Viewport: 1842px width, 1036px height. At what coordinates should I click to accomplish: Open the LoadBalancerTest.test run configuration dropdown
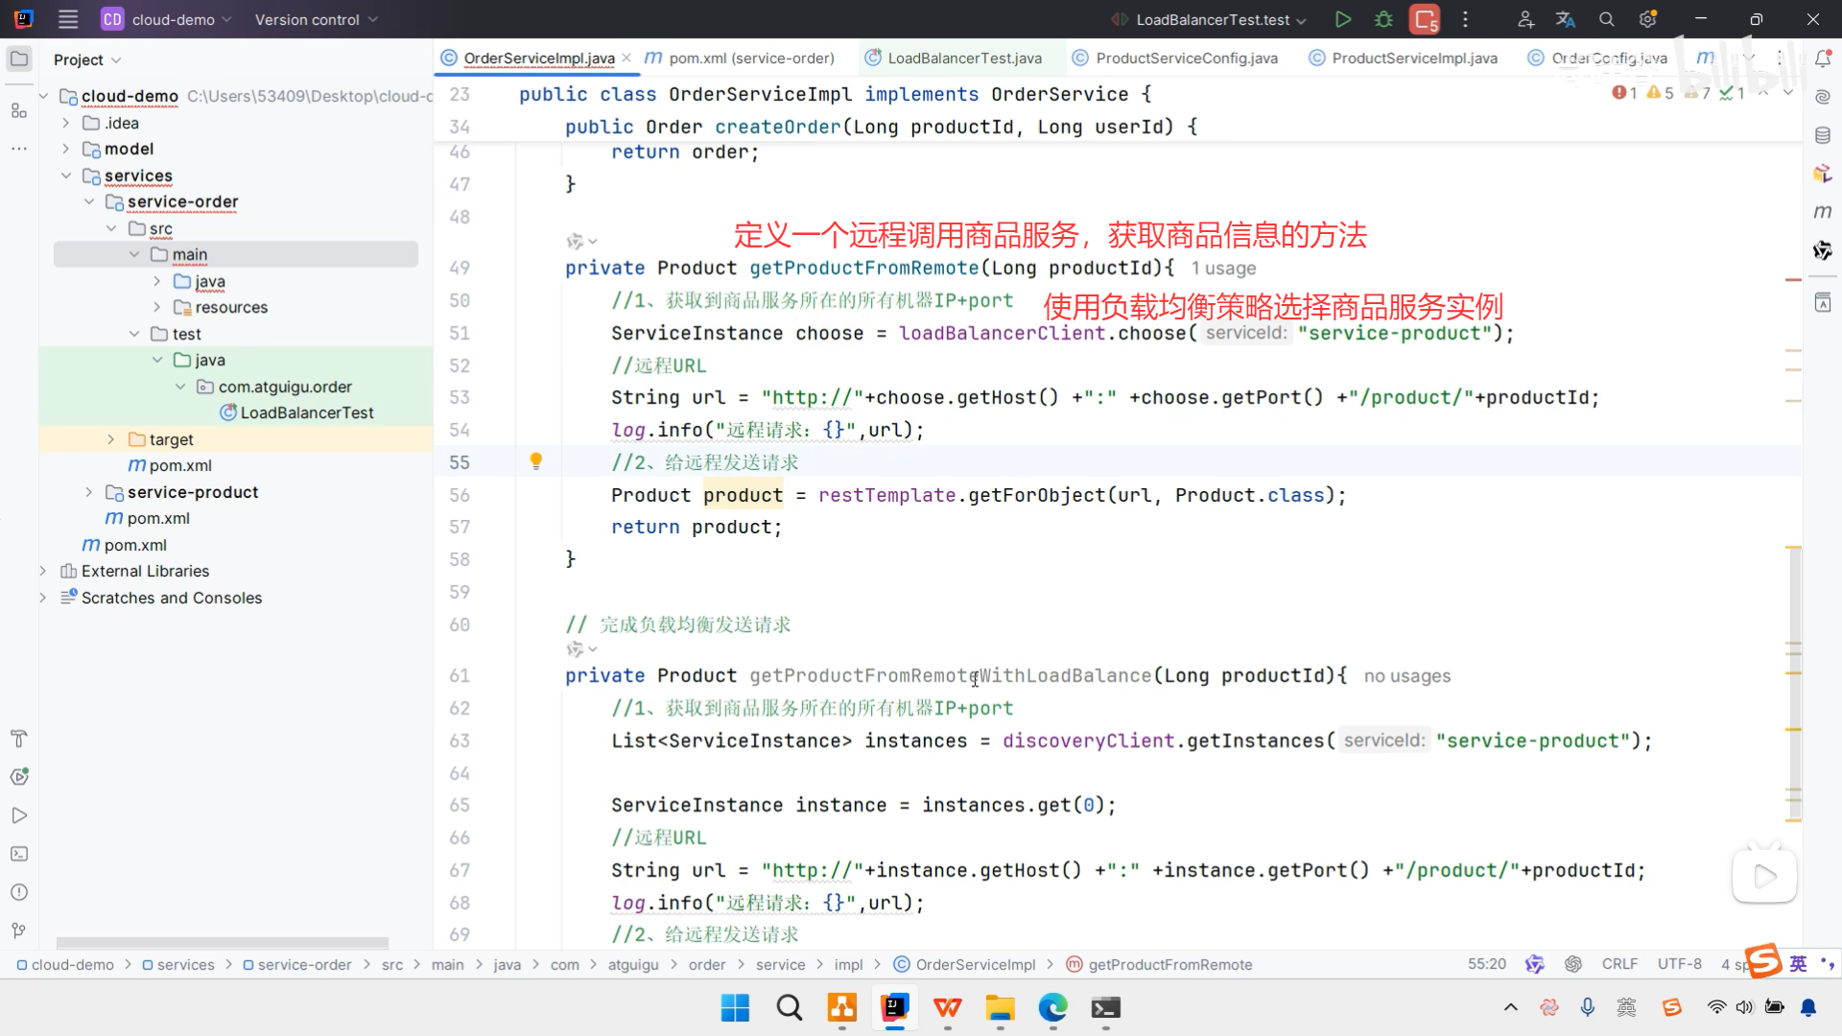(1214, 19)
